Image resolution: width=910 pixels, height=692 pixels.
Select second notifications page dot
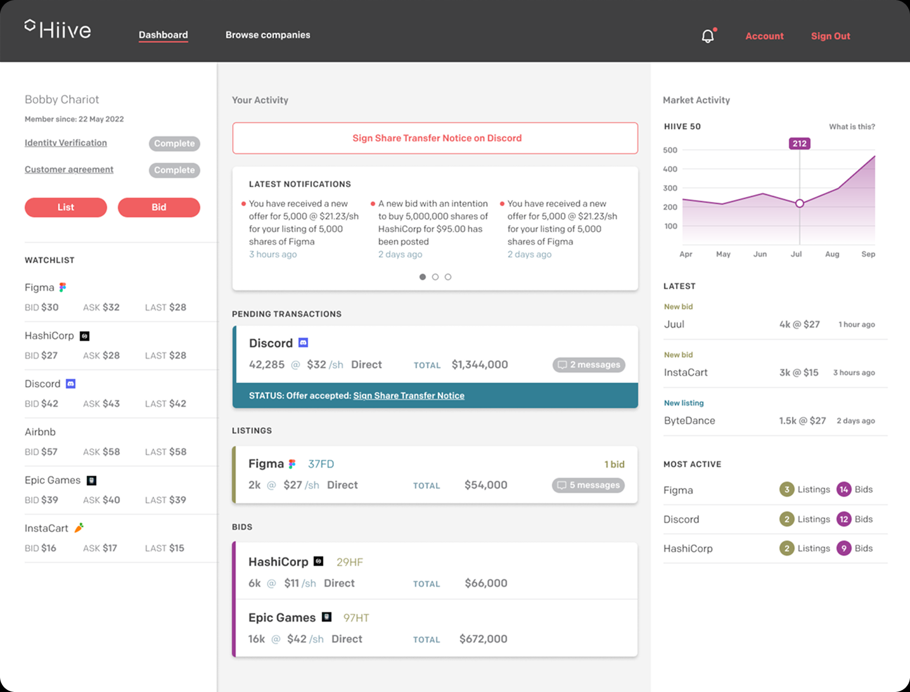click(x=435, y=277)
